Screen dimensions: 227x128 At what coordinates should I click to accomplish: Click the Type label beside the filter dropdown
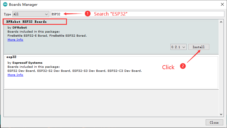pos(7,14)
